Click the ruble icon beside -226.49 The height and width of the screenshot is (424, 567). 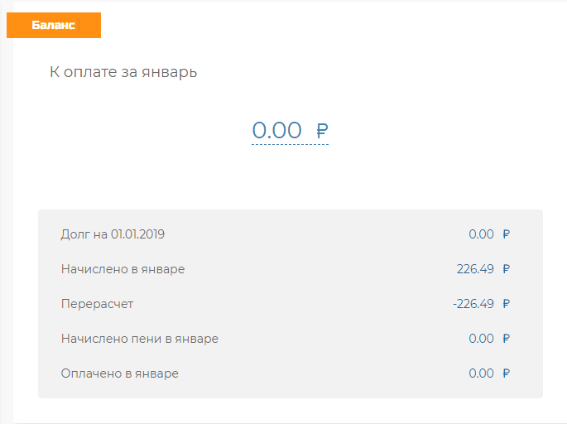pos(507,304)
